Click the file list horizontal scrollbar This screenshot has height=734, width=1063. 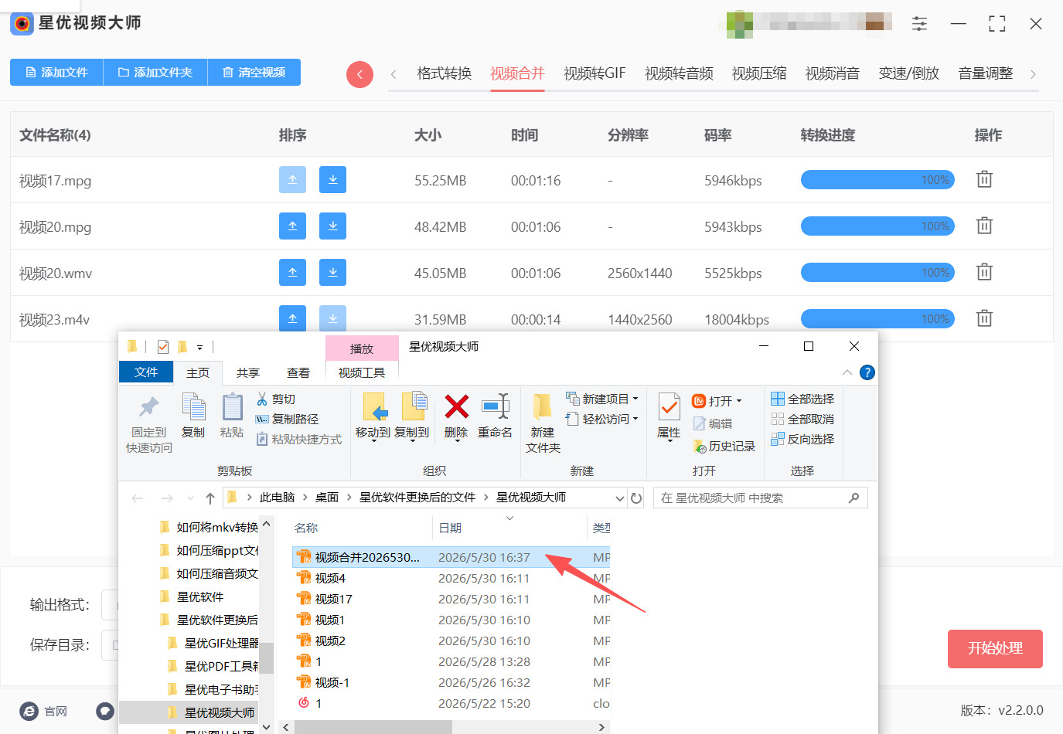(x=373, y=727)
